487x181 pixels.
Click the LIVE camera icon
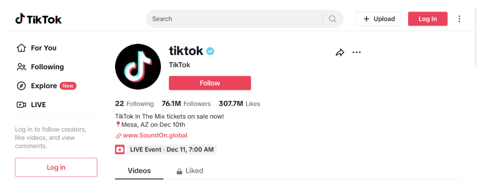click(x=21, y=105)
